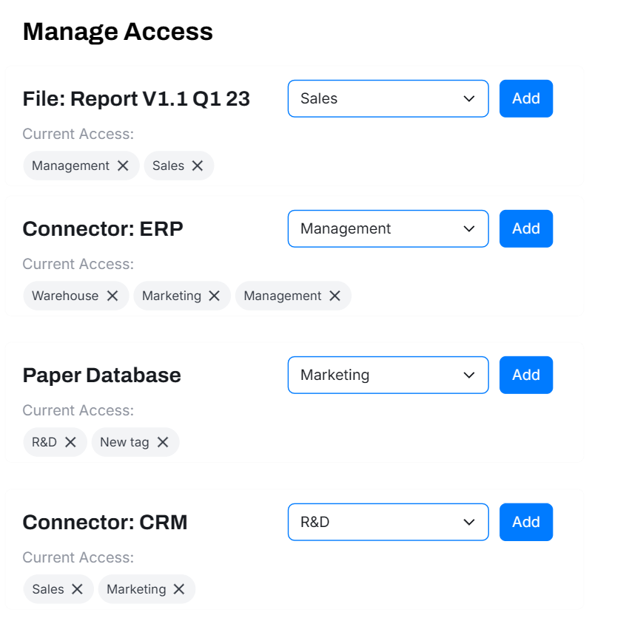Open the R&D dropdown for Connector CRM
The width and height of the screenshot is (629, 632).
click(388, 523)
